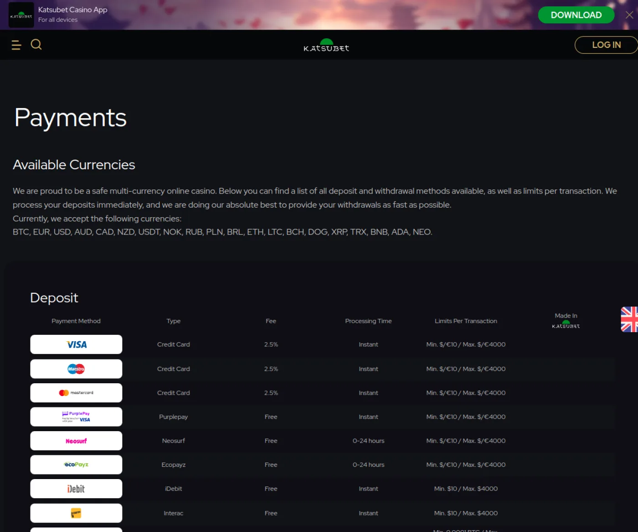Screen dimensions: 638x532
Task: Select the VISA payment method logo
Action: click(x=76, y=344)
